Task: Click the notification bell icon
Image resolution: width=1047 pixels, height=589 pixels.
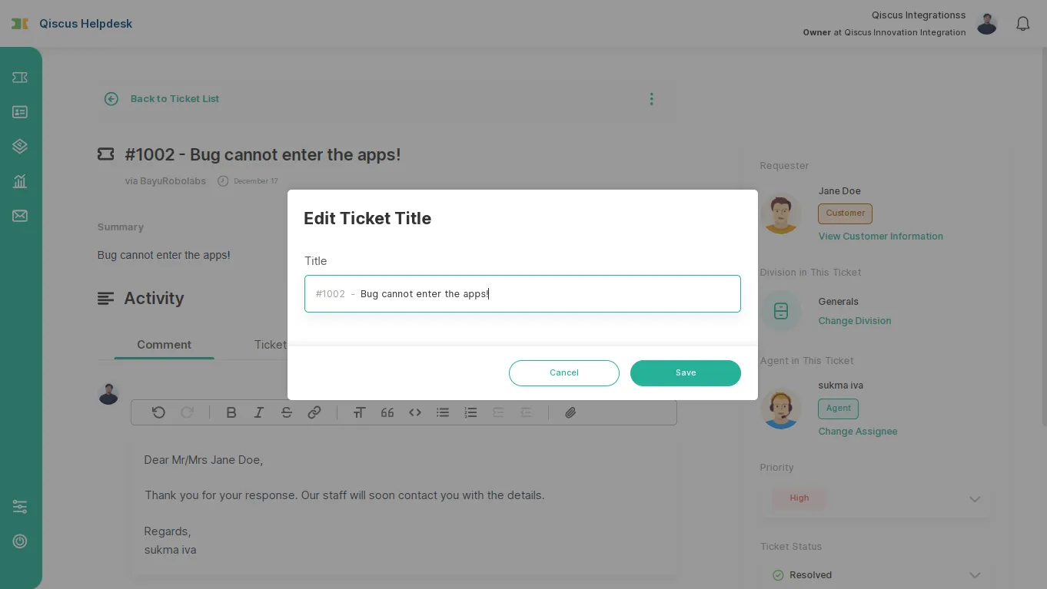Action: click(1022, 24)
